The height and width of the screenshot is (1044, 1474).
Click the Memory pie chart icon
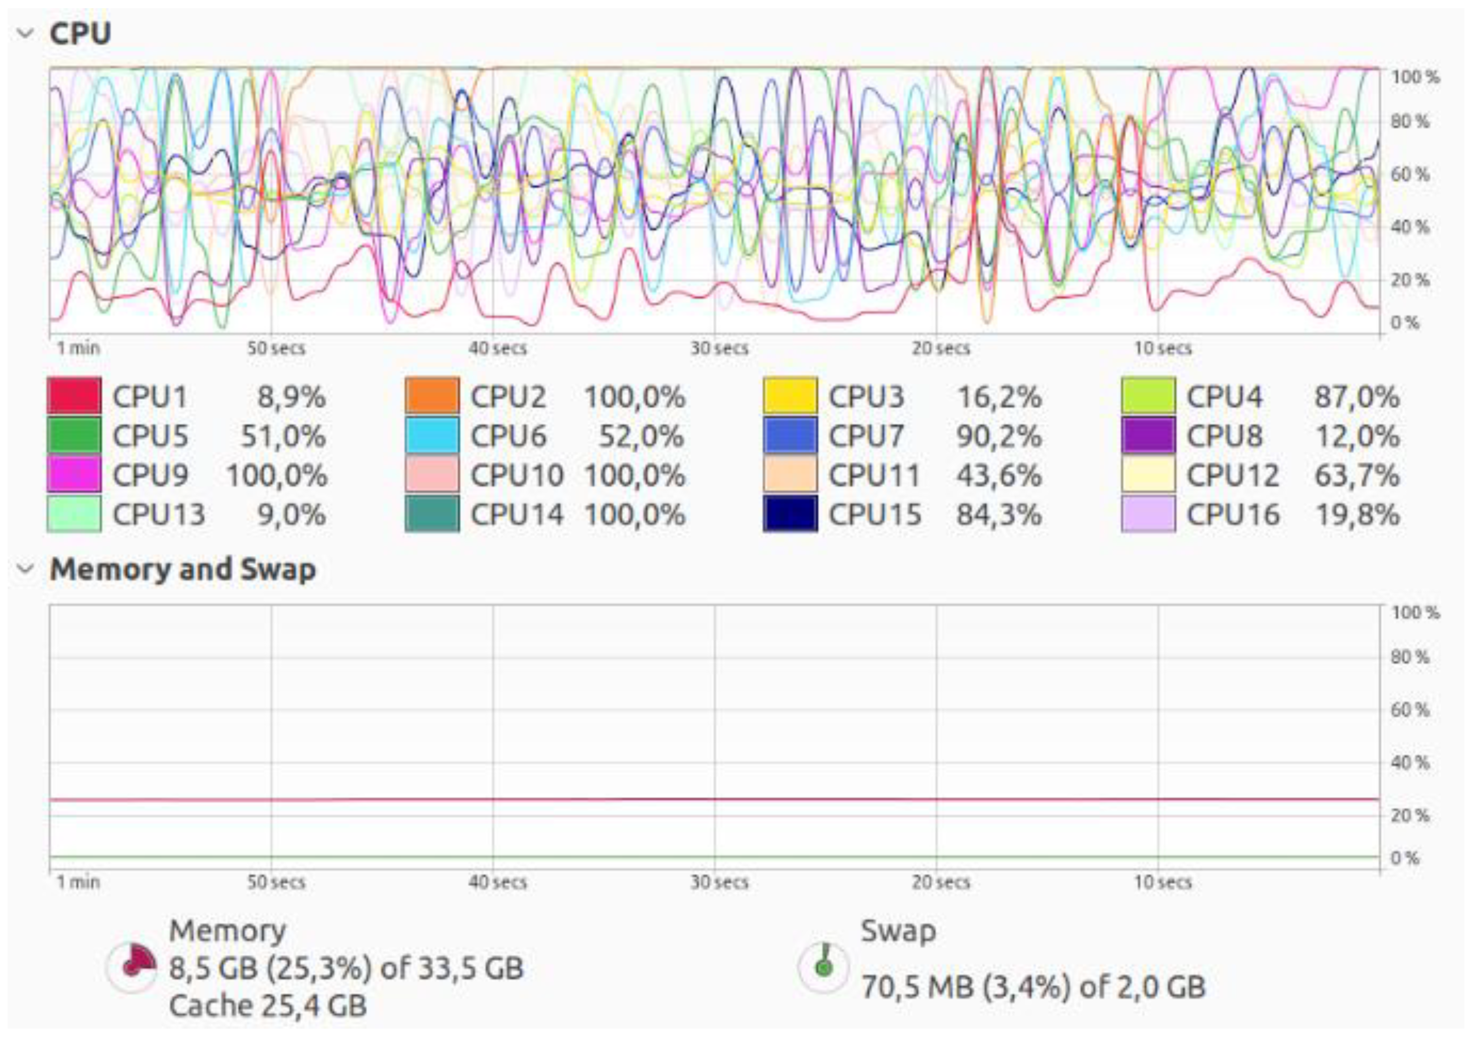(132, 966)
